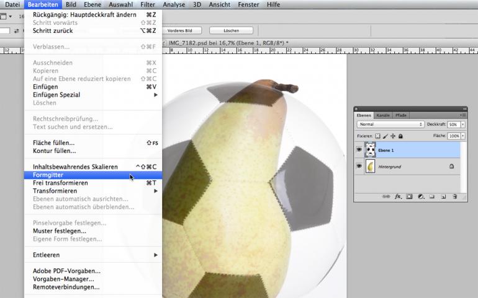Open the Deckkraft slider arrow
Screen dimensions: 478x298
(x=462, y=125)
